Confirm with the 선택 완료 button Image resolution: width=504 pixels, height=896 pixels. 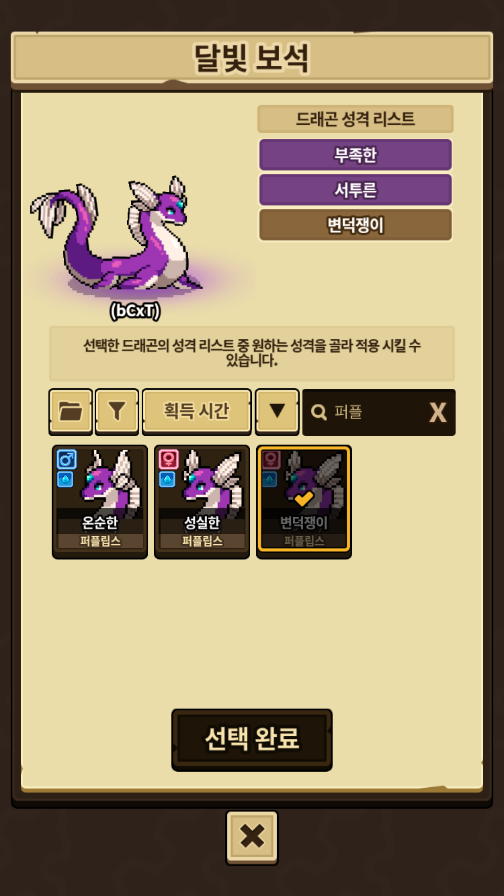click(x=252, y=739)
